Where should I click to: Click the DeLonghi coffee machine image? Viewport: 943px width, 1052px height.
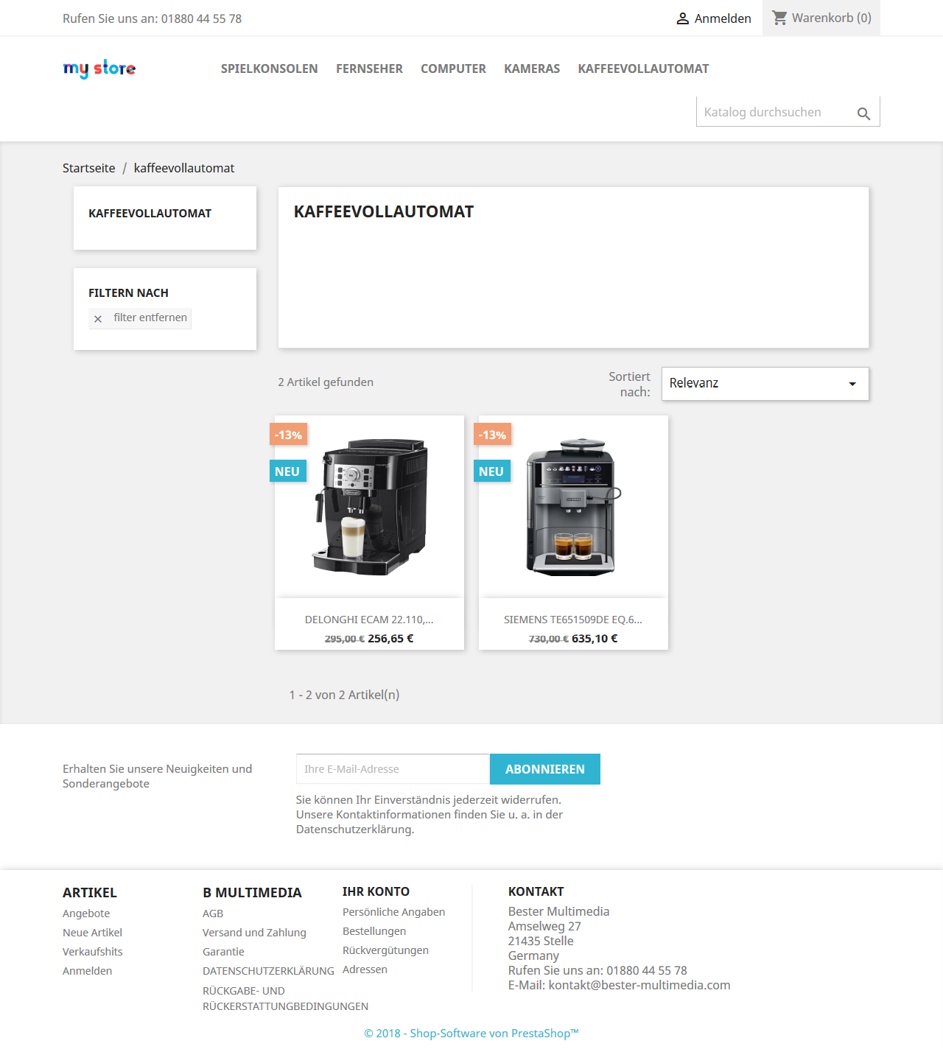pyautogui.click(x=370, y=507)
